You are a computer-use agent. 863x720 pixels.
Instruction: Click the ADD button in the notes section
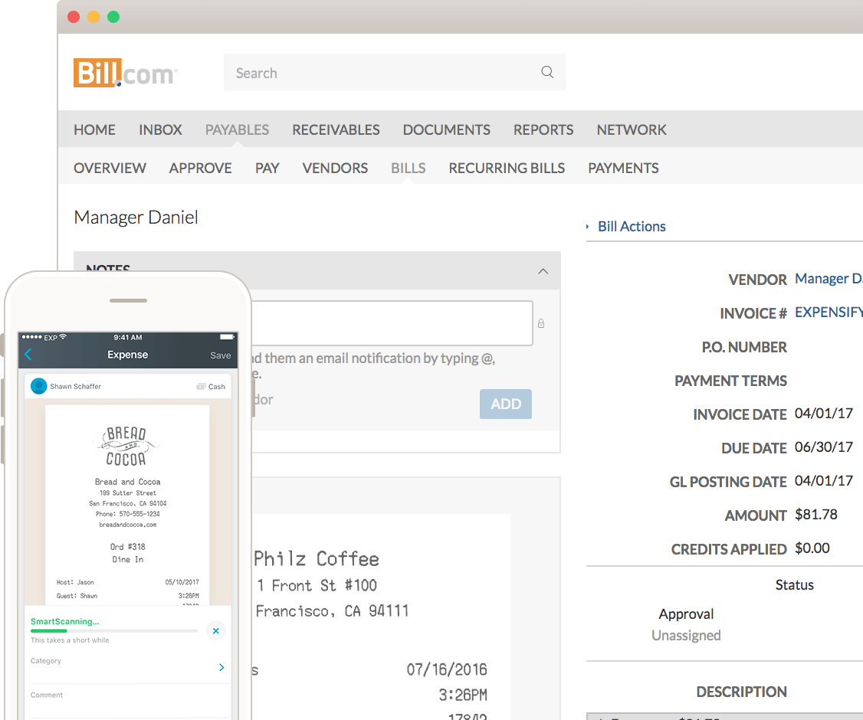click(x=505, y=404)
